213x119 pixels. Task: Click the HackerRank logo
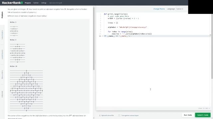[x=12, y=3]
